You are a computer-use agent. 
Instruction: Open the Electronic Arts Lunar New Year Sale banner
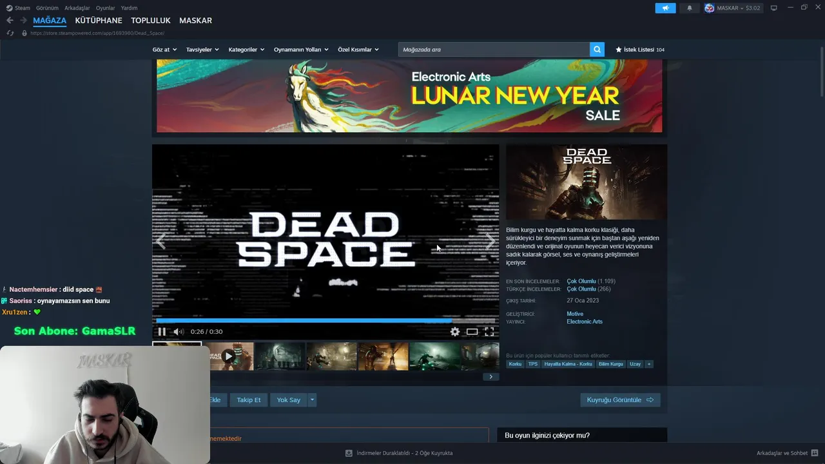[409, 96]
